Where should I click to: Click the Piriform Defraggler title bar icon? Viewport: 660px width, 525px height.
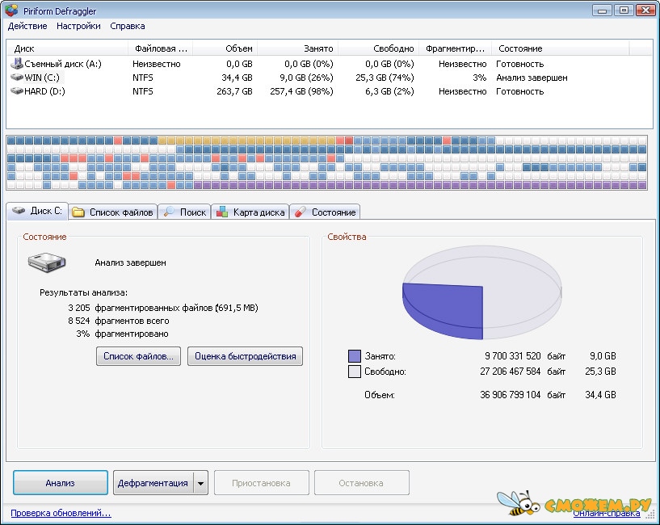click(x=12, y=10)
